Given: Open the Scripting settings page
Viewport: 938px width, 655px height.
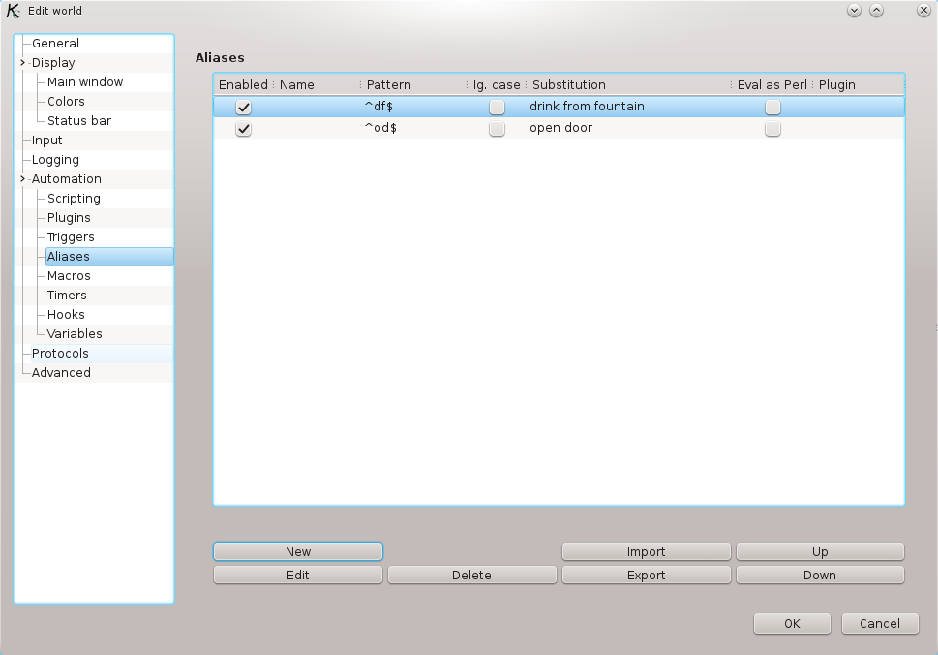Looking at the screenshot, I should click(73, 198).
